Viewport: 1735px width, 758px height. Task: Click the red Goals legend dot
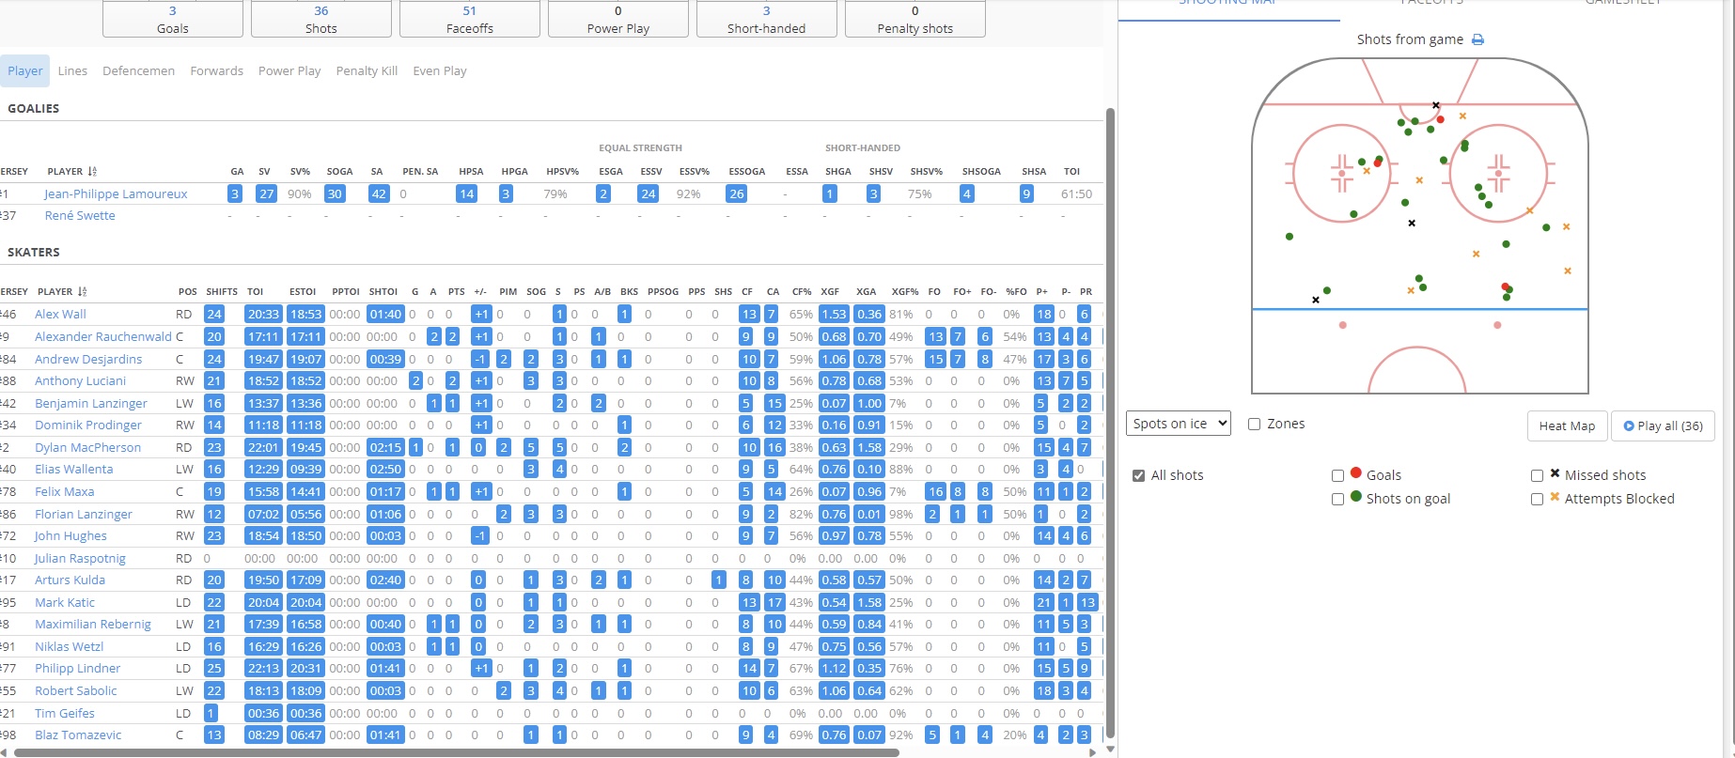pos(1356,473)
